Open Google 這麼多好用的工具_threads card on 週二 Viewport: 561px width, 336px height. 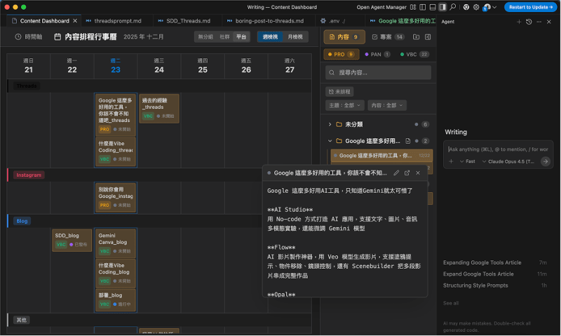coord(116,115)
